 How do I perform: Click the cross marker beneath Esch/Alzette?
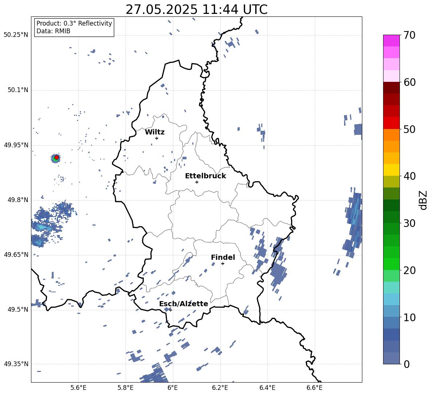click(x=170, y=310)
